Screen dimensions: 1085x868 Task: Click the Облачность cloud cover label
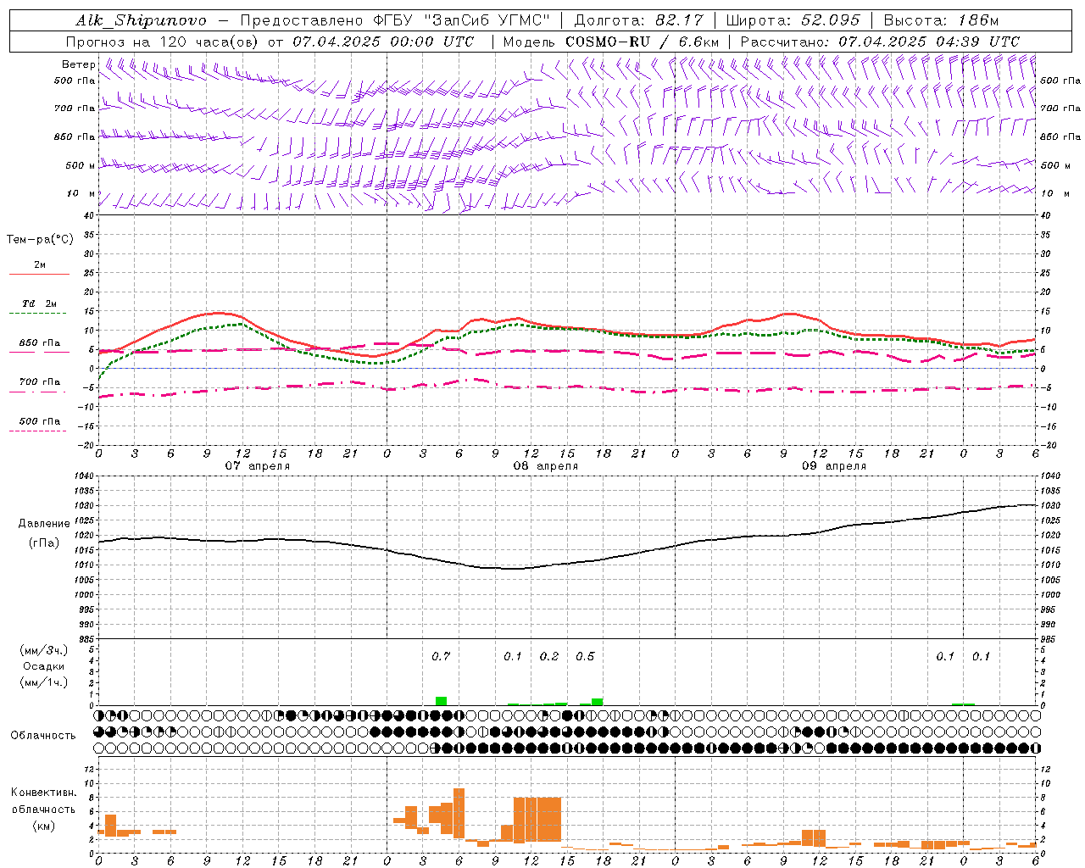[x=43, y=736]
